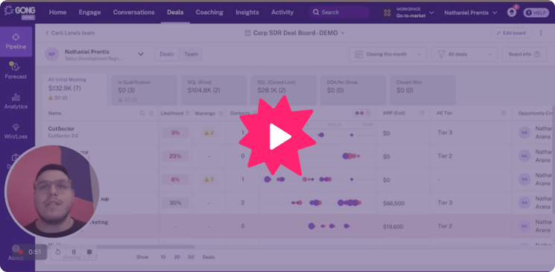
Task: Open the three-dot board options menu
Action: (x=541, y=33)
